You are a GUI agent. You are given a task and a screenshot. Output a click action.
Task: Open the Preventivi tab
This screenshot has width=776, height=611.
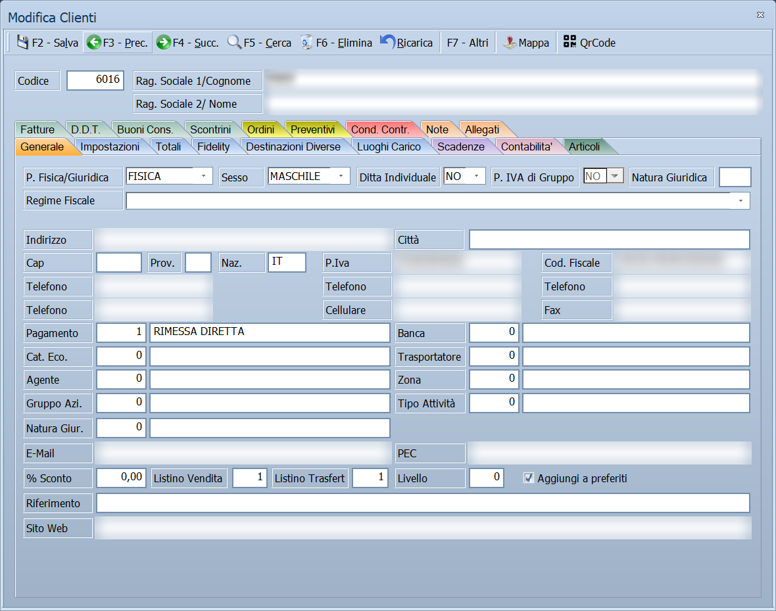313,129
